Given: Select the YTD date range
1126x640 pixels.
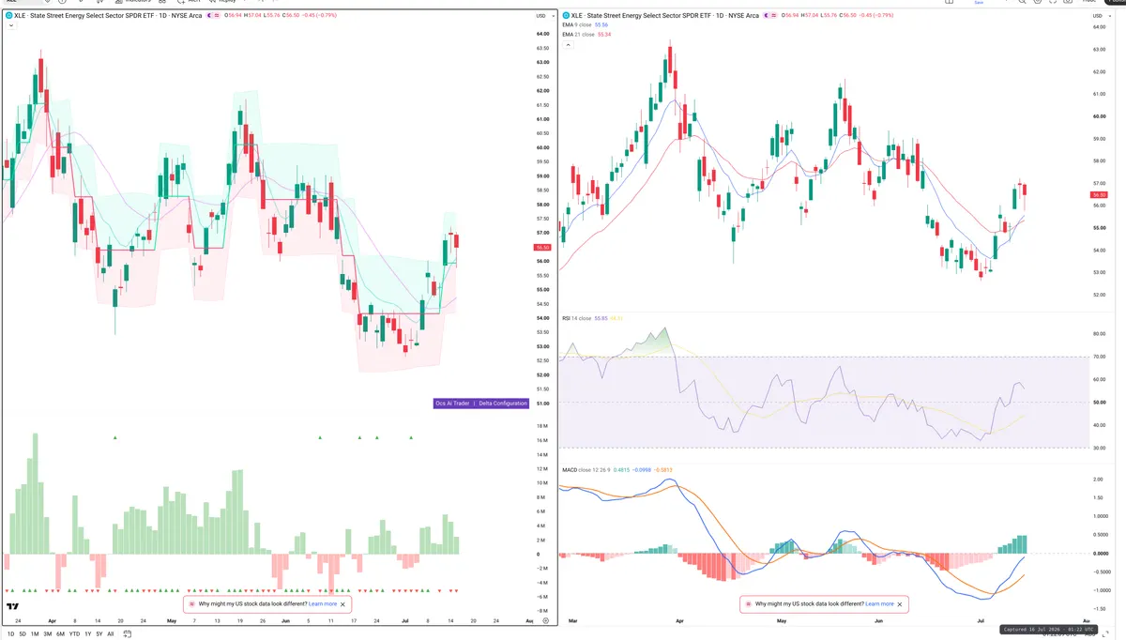Looking at the screenshot, I should tap(74, 634).
